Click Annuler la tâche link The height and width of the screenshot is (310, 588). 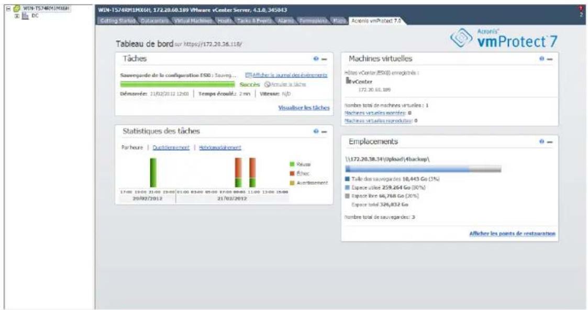pyautogui.click(x=289, y=84)
